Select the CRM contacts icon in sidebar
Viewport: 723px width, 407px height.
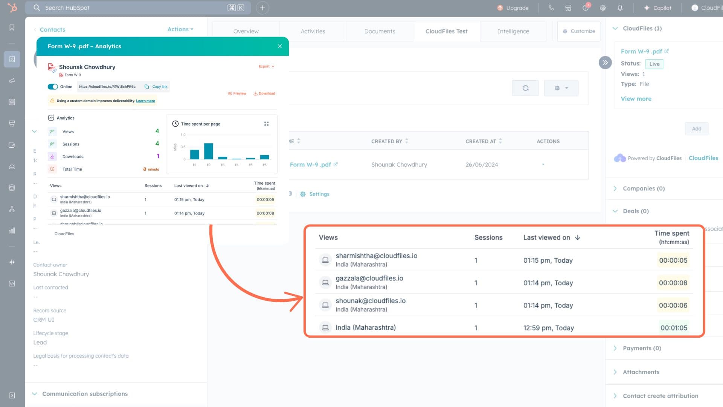coord(12,59)
